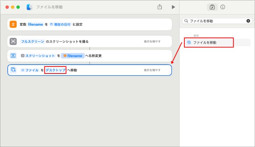Click the shortcut's app icon beside the title

(x=30, y=7)
